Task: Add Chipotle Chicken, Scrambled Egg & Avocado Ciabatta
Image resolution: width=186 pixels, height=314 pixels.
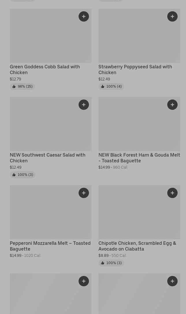Action: pyautogui.click(x=172, y=193)
